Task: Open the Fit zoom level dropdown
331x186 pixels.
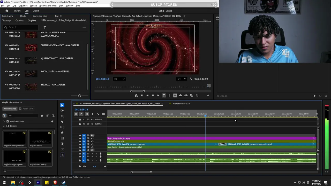Action: (x=119, y=79)
